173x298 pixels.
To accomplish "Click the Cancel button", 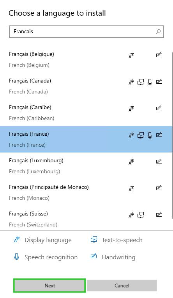I will tap(122, 285).
